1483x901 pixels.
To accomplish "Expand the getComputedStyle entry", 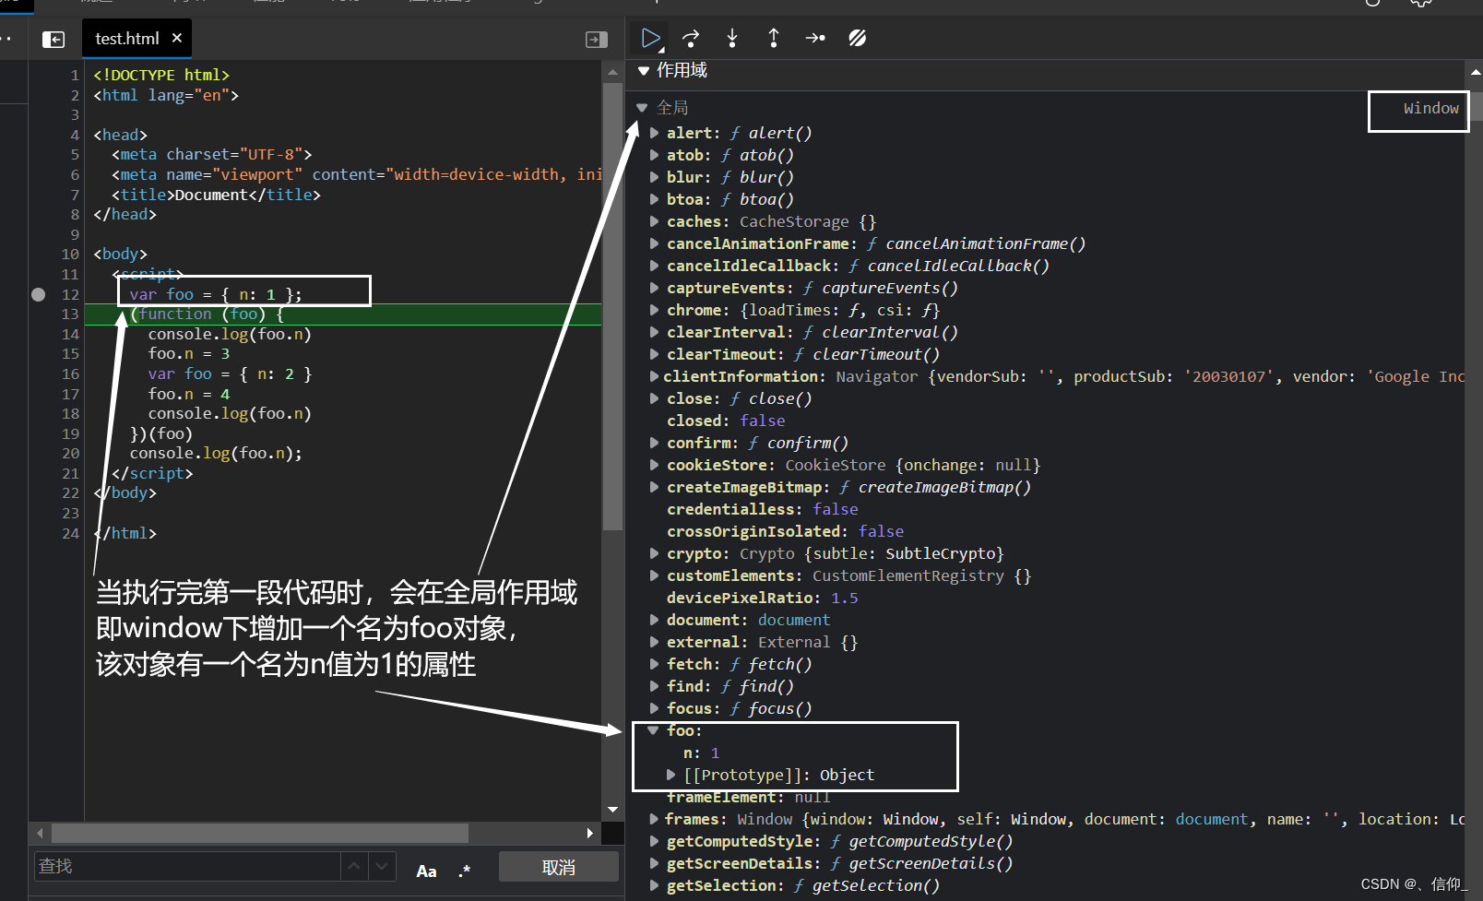I will (x=654, y=841).
